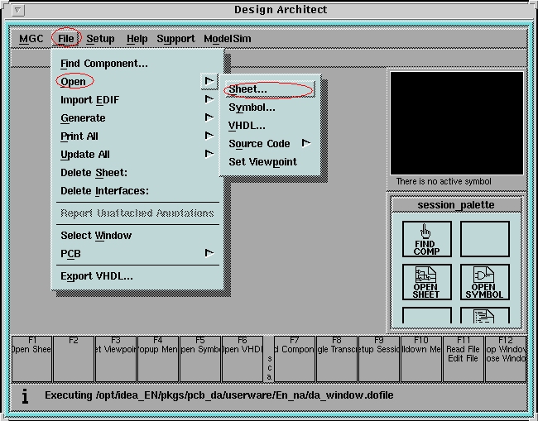Expand the Import EDIF submenu

209,100
